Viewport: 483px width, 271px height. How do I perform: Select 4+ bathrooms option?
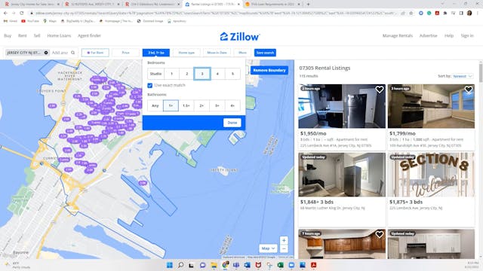click(x=232, y=105)
